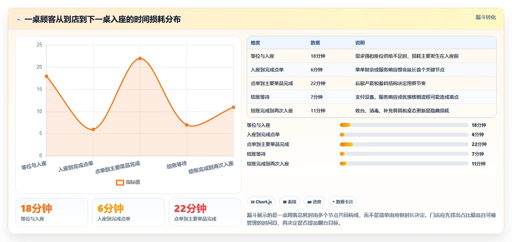Select the 点单到主要菜品完成 table row cell
Viewport: 512px width, 242px height.
click(272, 84)
